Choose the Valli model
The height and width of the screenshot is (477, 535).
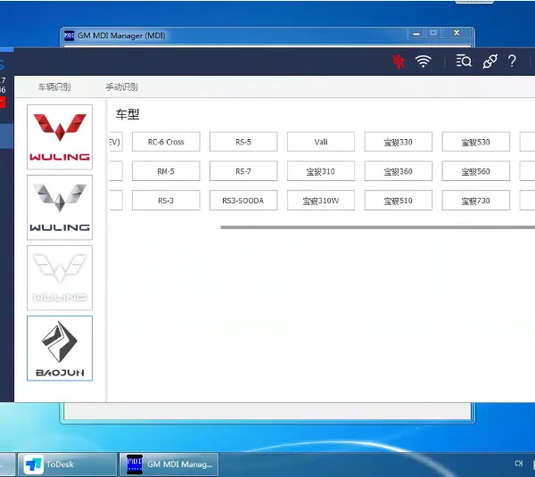click(x=321, y=142)
